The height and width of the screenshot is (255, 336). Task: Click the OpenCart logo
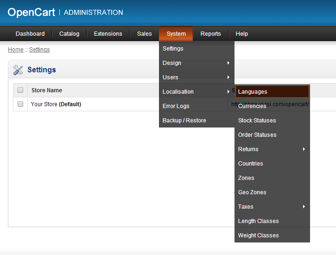pyautogui.click(x=32, y=13)
